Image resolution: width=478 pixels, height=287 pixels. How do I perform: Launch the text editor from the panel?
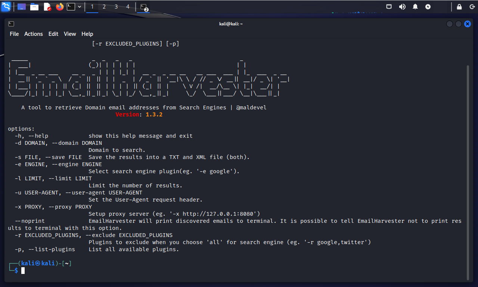[47, 7]
